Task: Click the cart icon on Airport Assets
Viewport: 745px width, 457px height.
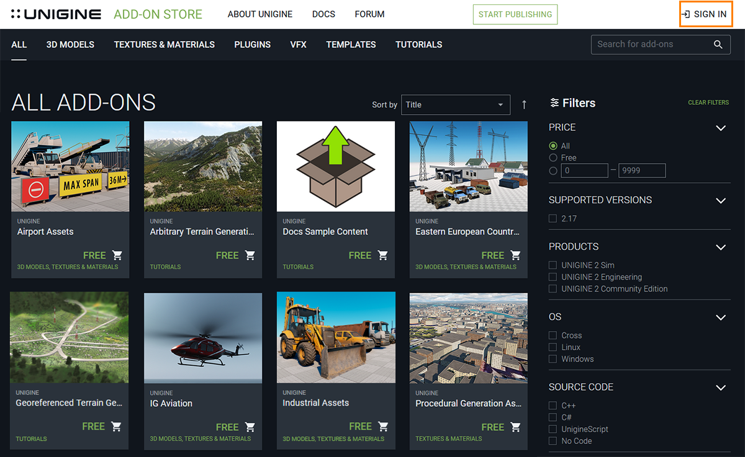Action: click(x=117, y=255)
